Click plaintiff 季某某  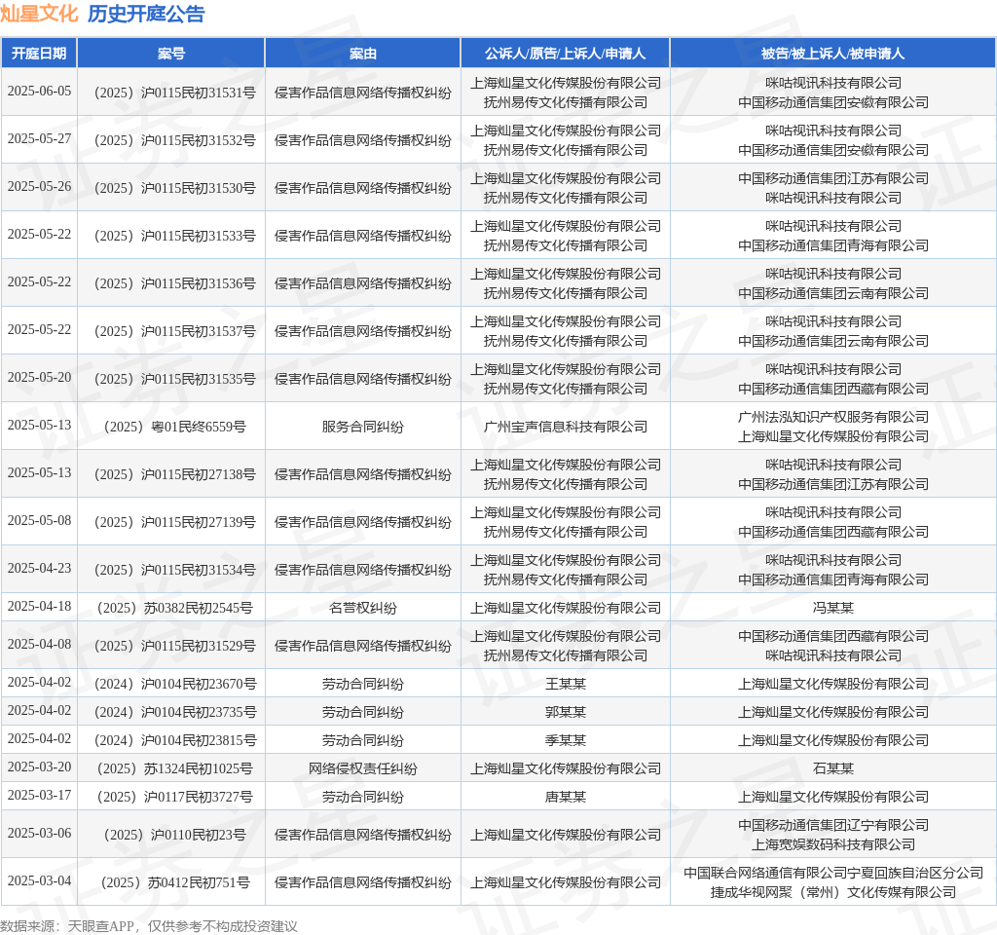pyautogui.click(x=566, y=740)
